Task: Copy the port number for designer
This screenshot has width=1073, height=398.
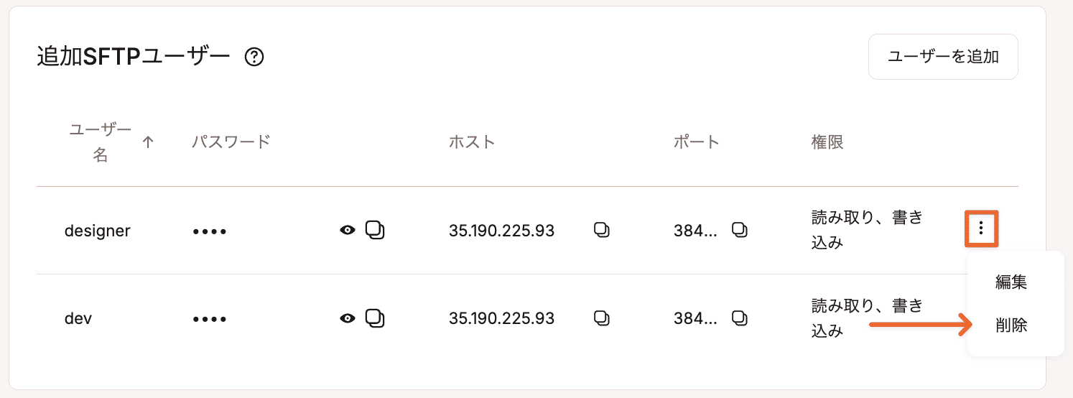Action: coord(740,230)
